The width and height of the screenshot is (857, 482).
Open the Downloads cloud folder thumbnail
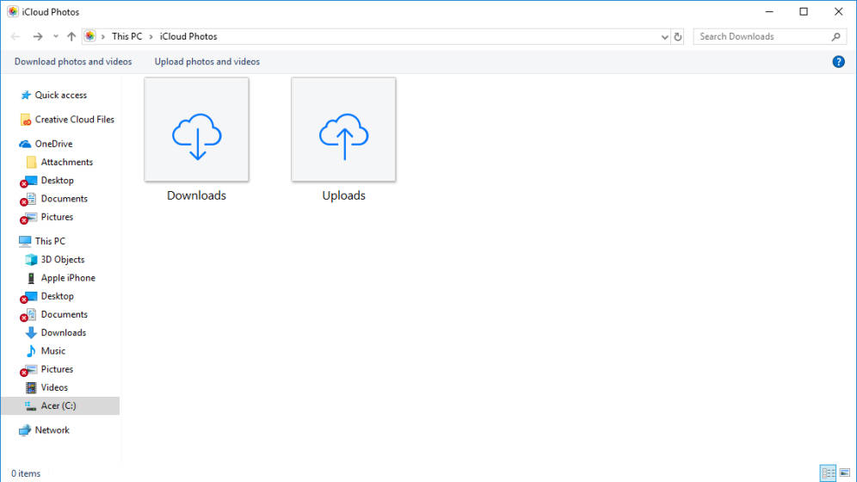pos(196,130)
